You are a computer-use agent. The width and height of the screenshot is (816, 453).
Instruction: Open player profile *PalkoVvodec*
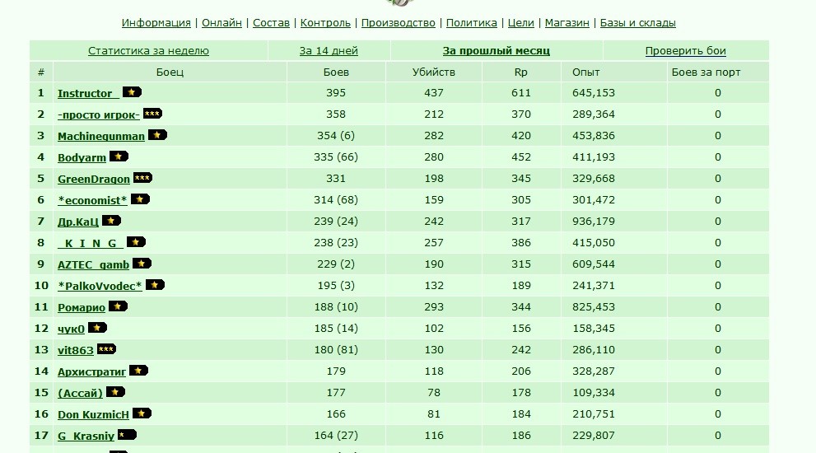point(100,286)
